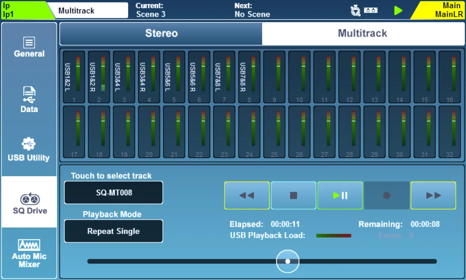The image size is (466, 280).
Task: Click the 'Playback Mode' label
Action: (112, 214)
